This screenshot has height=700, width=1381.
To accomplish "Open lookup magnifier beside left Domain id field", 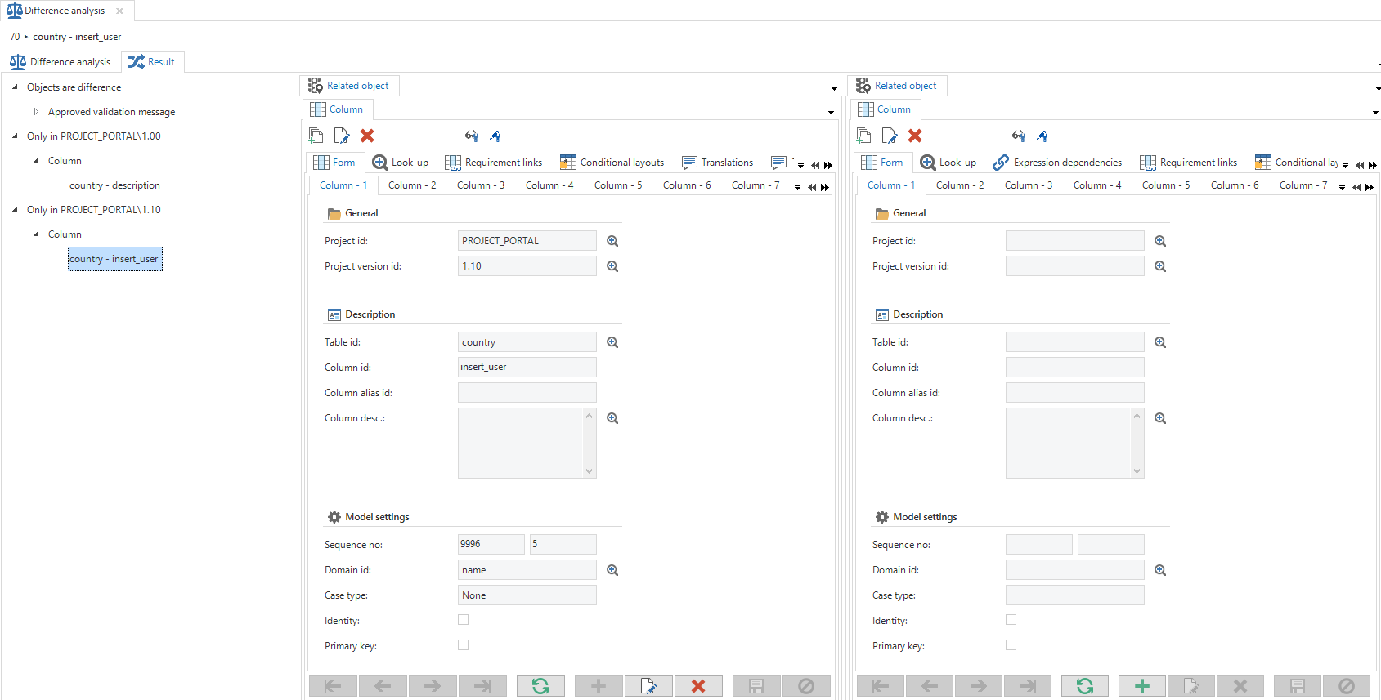I will click(x=612, y=570).
